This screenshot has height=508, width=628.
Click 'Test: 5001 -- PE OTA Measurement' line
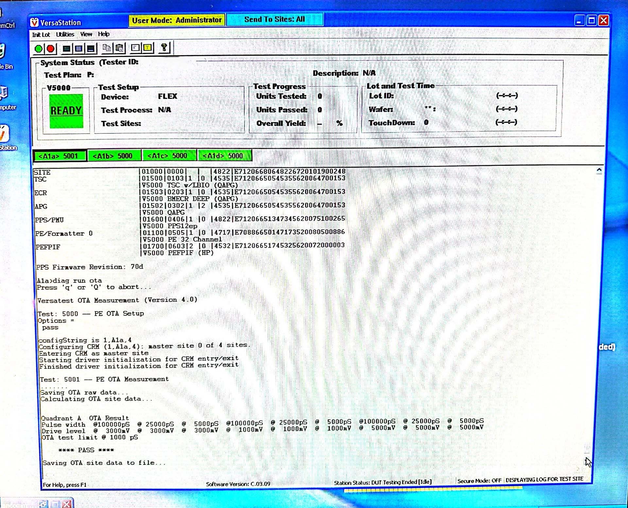click(x=104, y=379)
